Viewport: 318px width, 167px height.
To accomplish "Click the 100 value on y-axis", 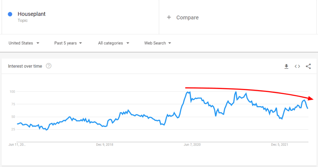I will 12,92.
